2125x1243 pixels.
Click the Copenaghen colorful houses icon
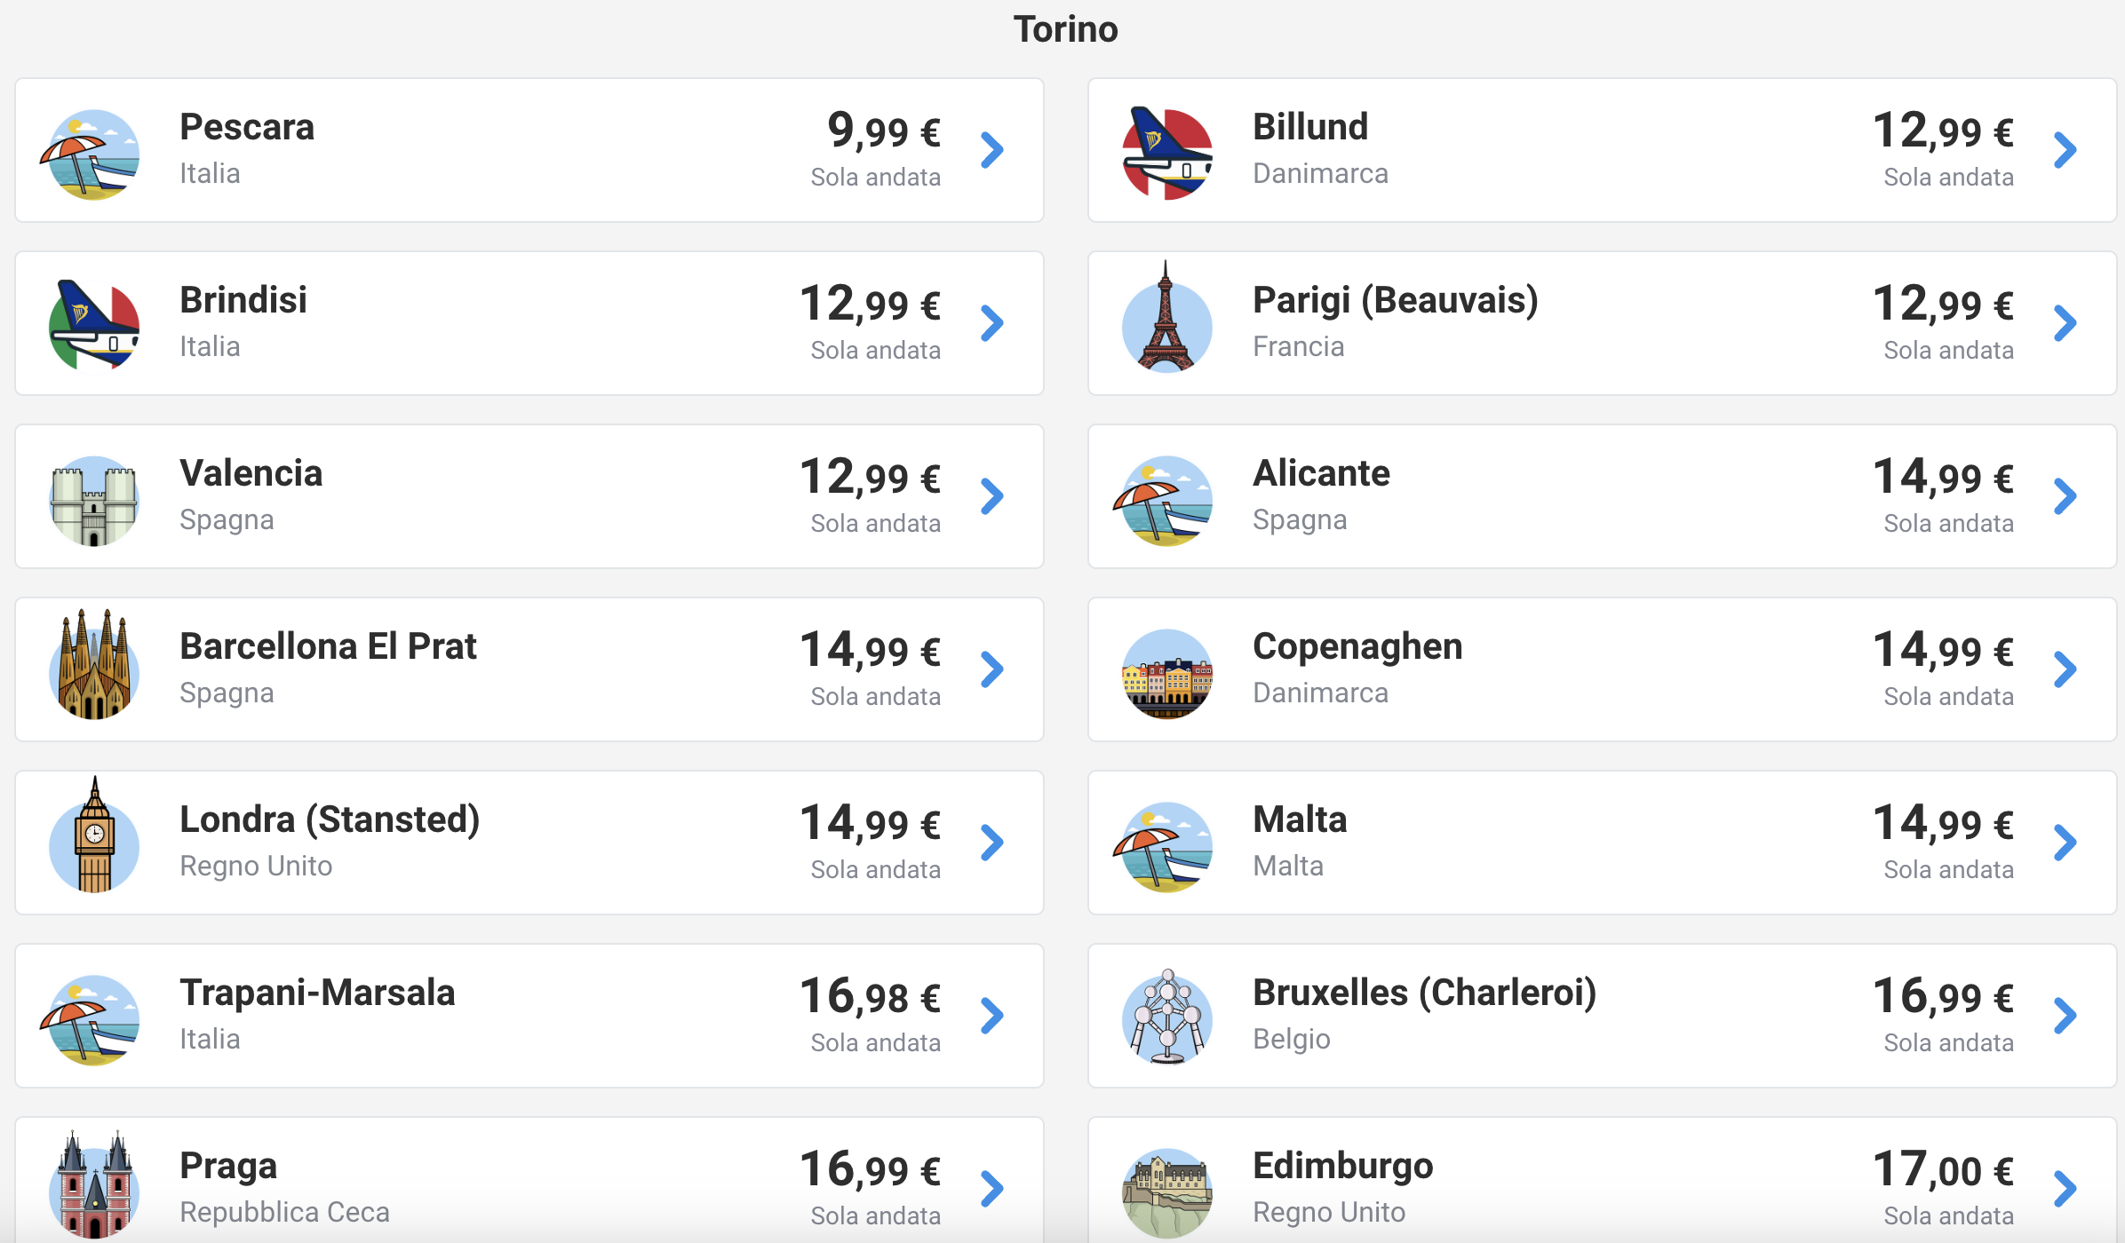pos(1167,674)
